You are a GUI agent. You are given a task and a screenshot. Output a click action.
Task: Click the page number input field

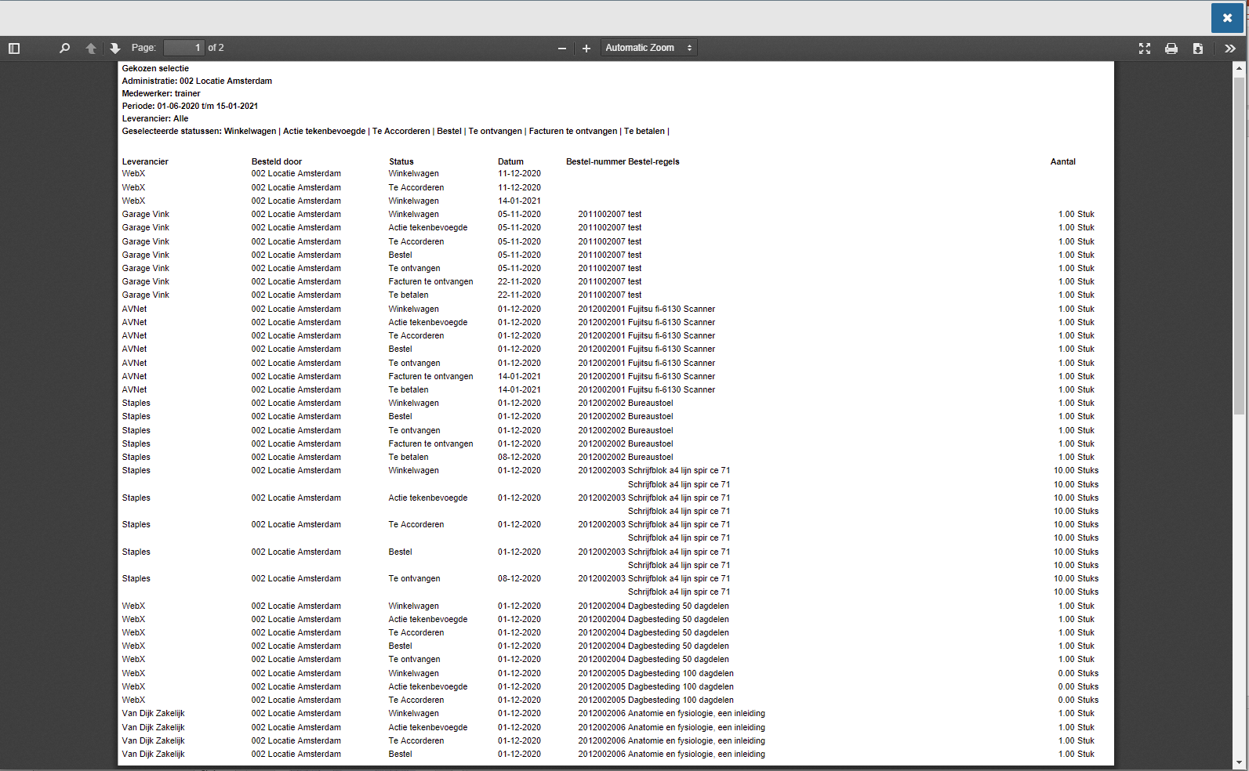[x=183, y=48]
